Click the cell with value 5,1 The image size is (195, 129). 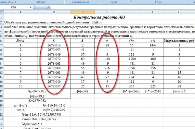(54, 124)
